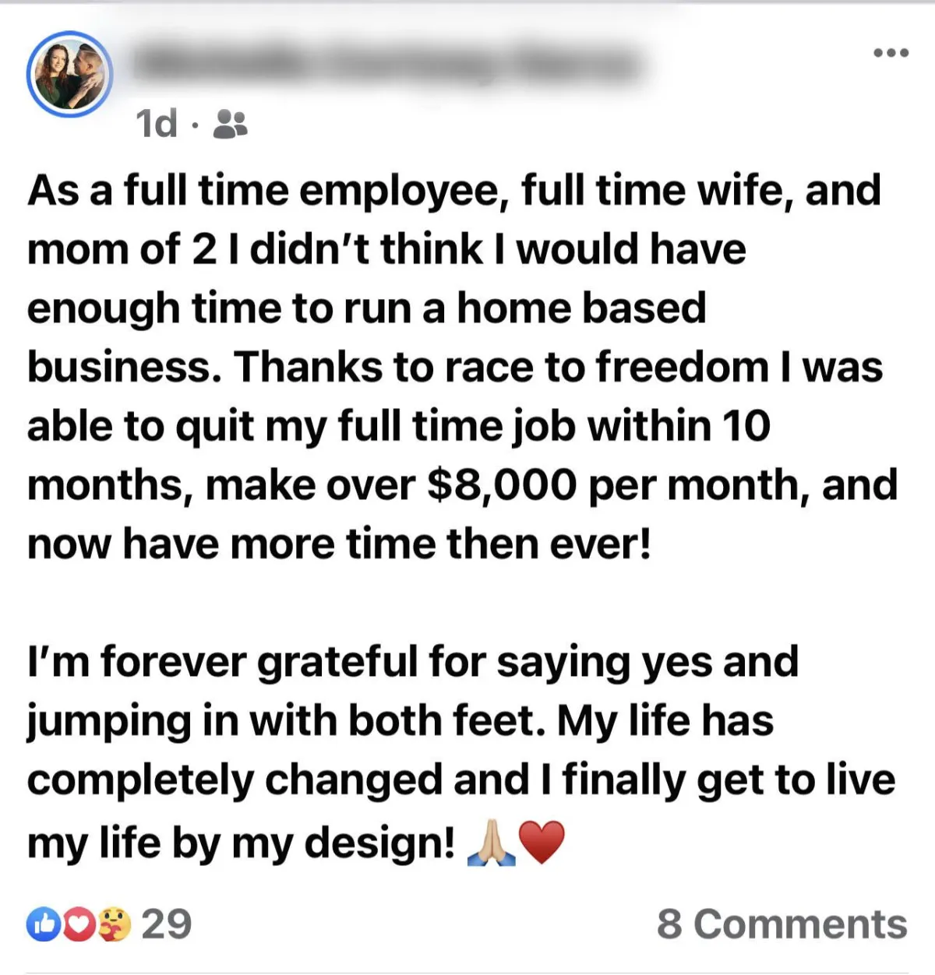The width and height of the screenshot is (935, 975).
Task: Open the blurred poster name link
Action: click(x=387, y=64)
